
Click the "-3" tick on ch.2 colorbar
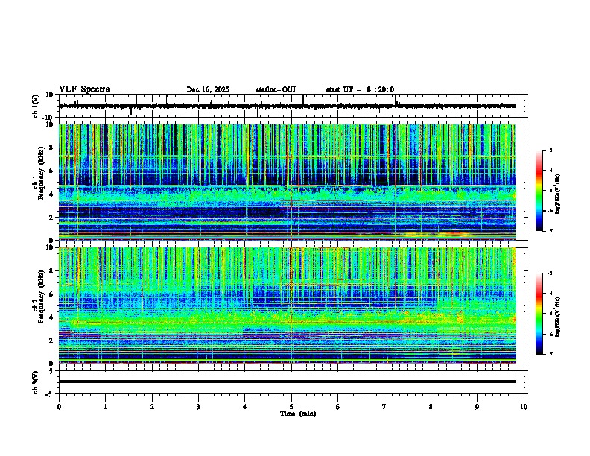coord(549,273)
